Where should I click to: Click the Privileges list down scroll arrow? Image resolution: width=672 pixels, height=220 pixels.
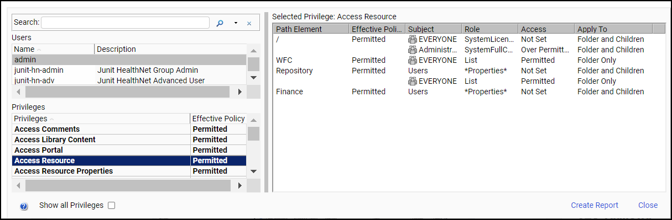[x=253, y=171]
